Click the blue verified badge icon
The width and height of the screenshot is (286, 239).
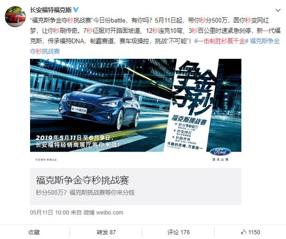[x=76, y=10]
